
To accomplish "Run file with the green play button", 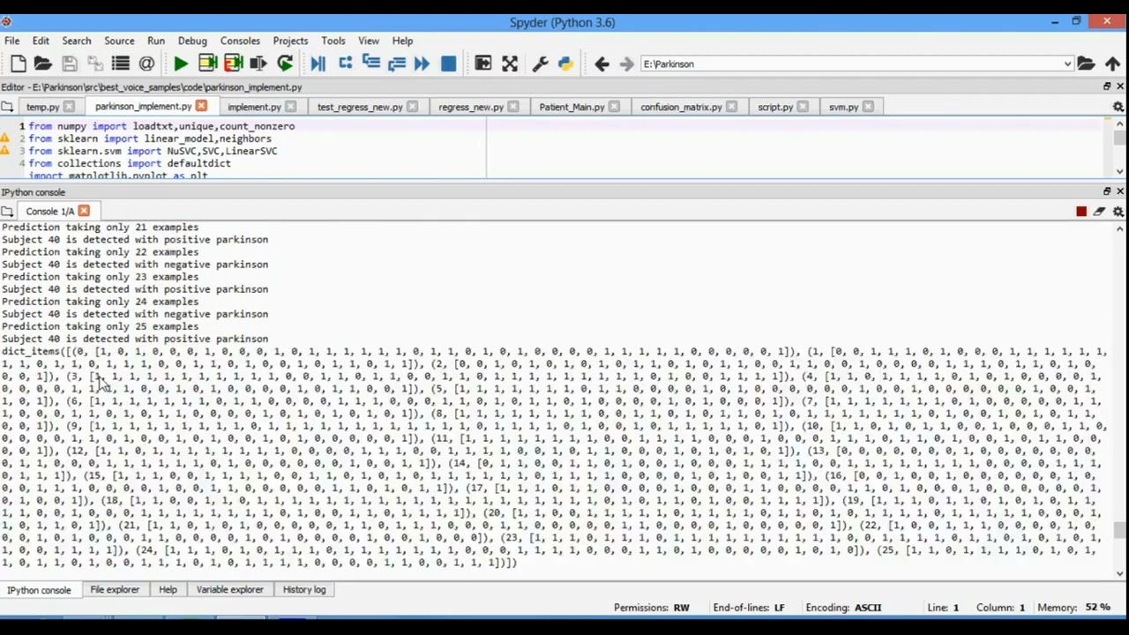I will (181, 63).
